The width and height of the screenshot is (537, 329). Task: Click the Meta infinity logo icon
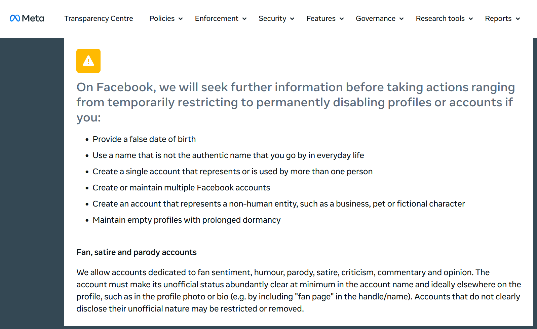pos(15,18)
